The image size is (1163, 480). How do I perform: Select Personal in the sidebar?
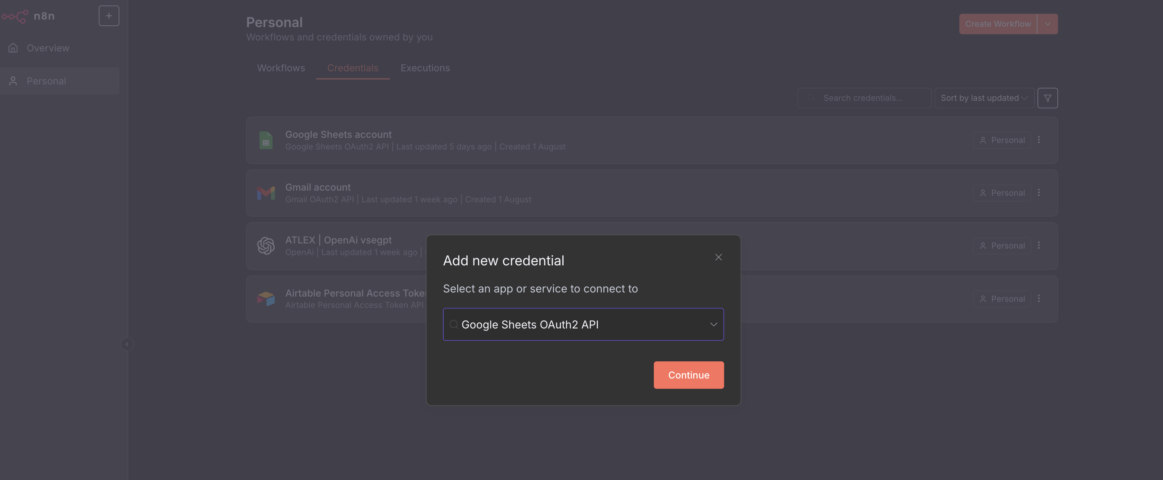[60, 81]
